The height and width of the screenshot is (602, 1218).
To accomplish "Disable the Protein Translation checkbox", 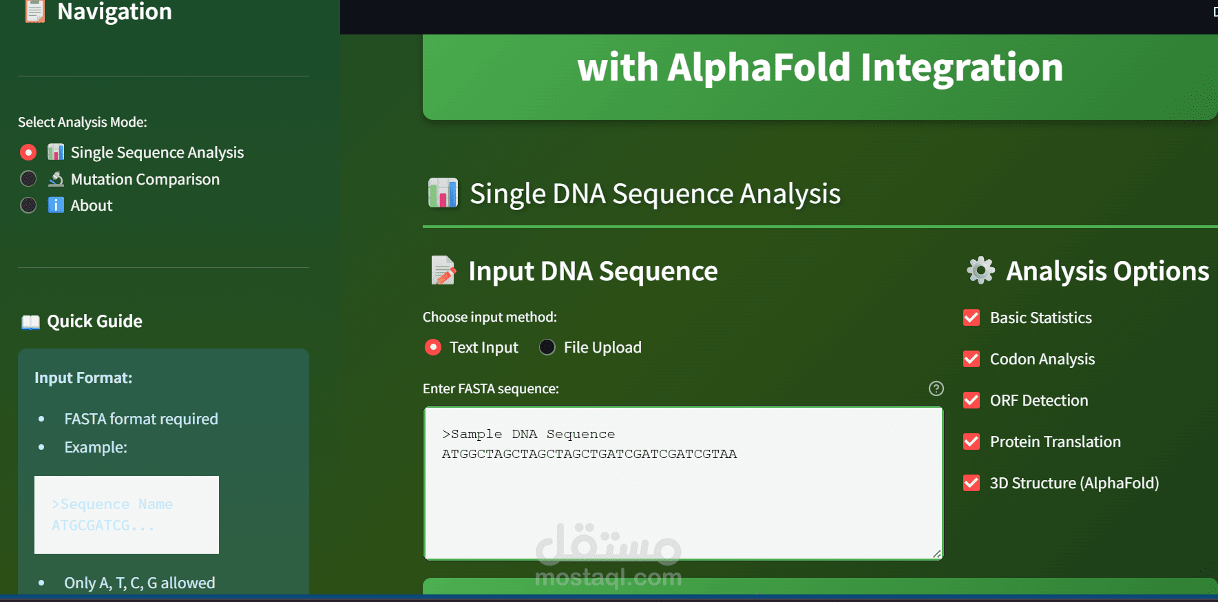I will click(x=971, y=442).
